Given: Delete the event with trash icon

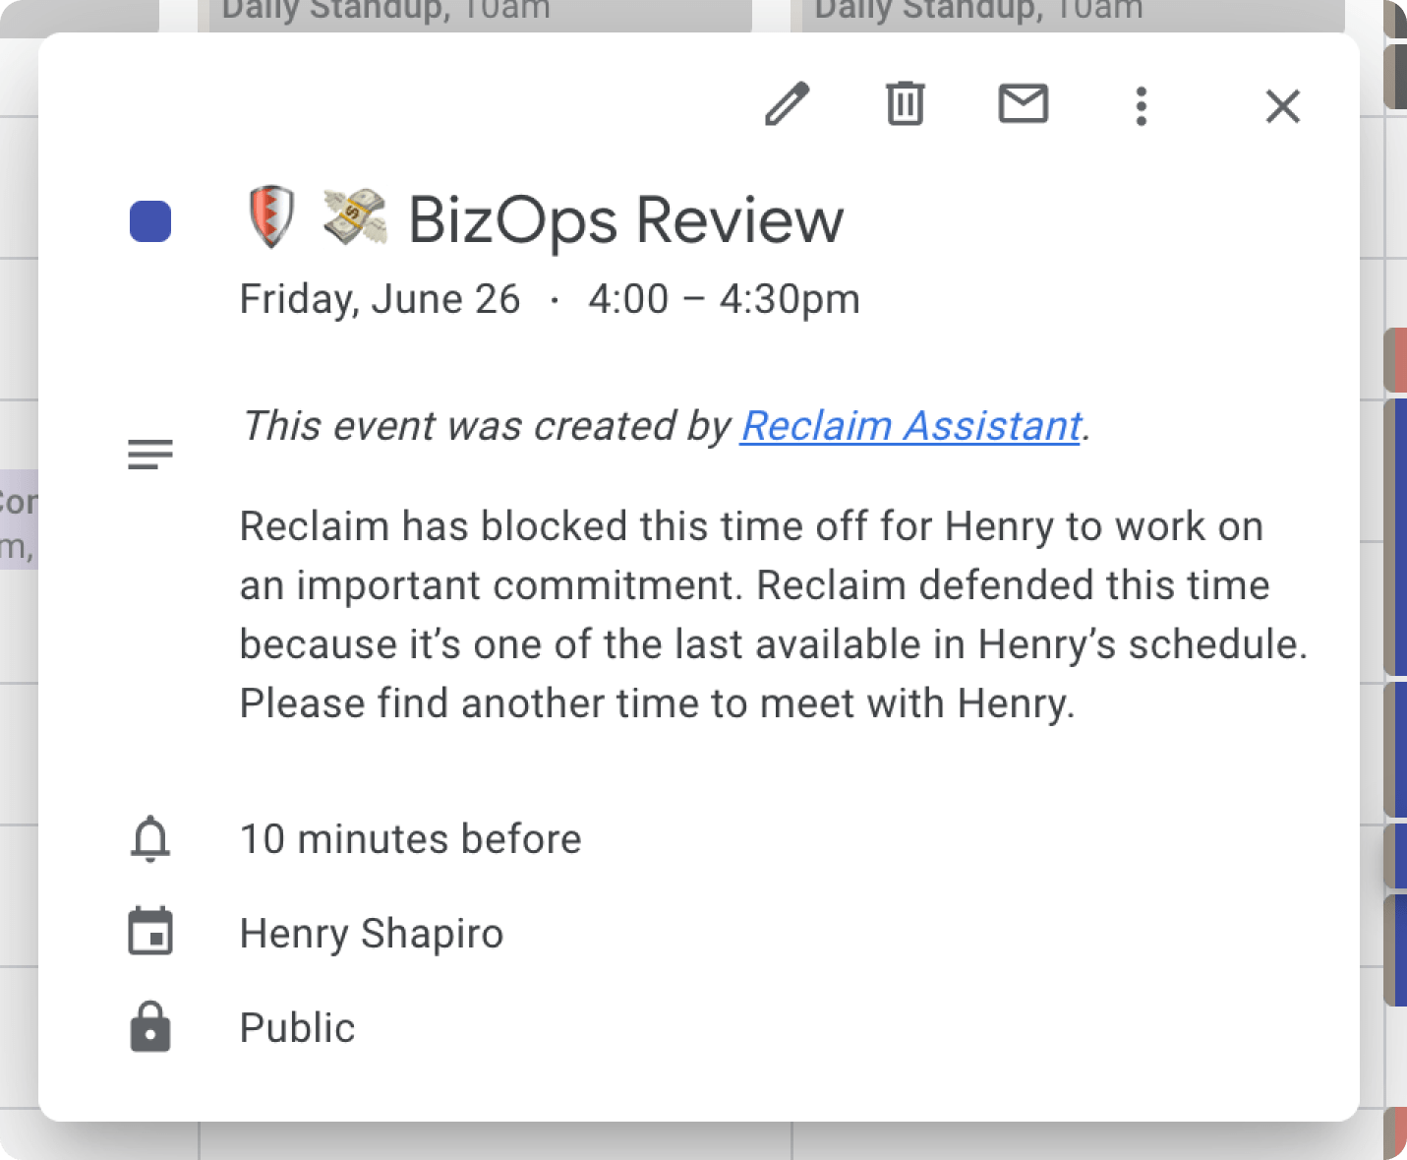Looking at the screenshot, I should click(x=905, y=103).
